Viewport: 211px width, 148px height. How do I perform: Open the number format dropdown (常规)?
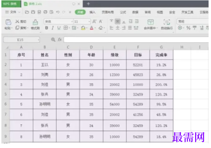click(193, 21)
